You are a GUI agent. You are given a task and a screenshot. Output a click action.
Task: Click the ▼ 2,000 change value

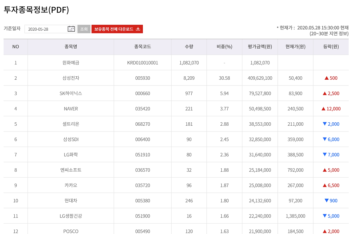coord(331,124)
